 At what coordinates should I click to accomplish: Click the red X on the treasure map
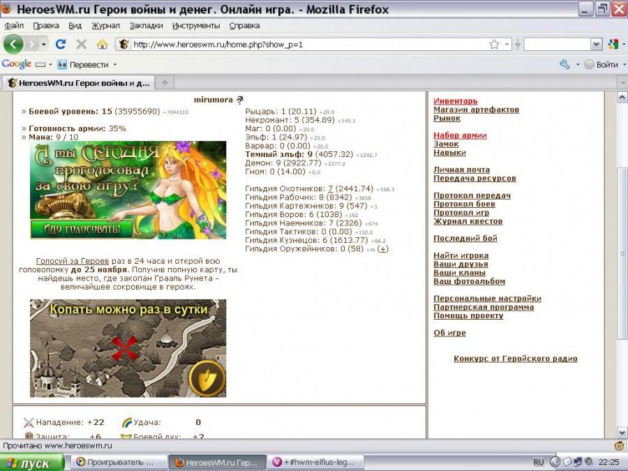click(125, 348)
